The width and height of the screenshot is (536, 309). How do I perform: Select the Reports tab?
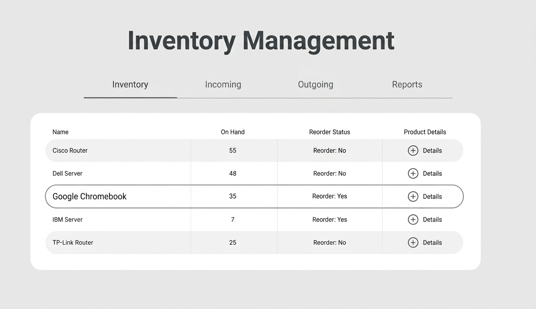[x=407, y=84]
